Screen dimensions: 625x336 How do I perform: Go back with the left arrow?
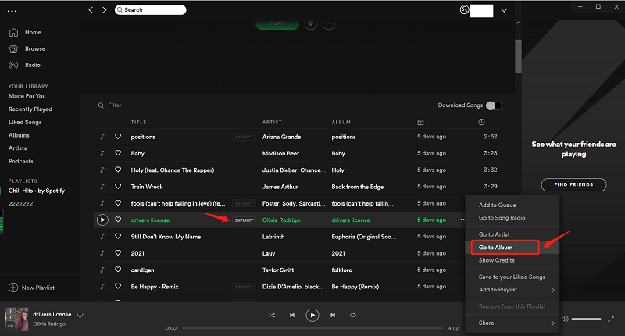click(91, 9)
